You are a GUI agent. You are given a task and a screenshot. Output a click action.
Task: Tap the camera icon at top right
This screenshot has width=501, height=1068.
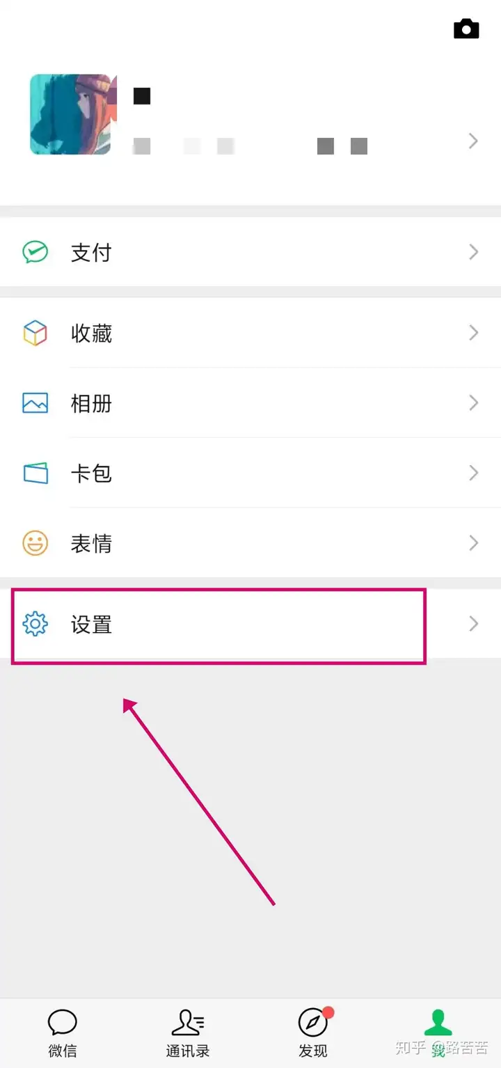(x=466, y=29)
